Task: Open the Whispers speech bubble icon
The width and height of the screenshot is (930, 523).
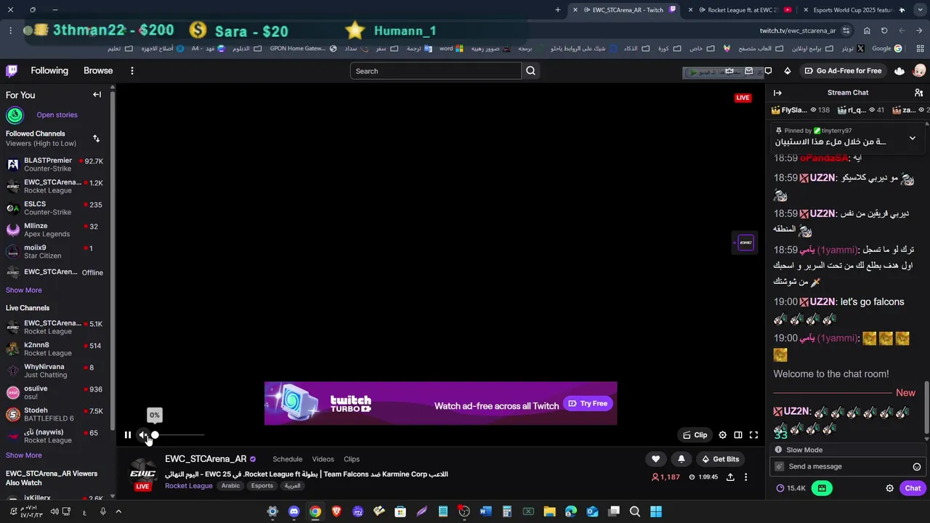Action: [x=768, y=70]
